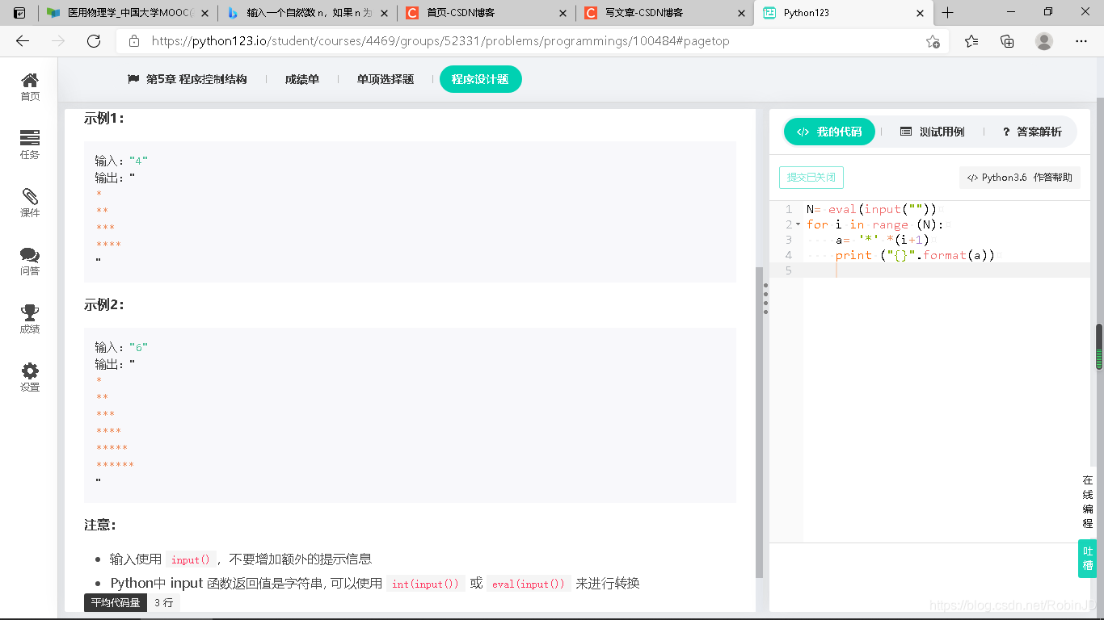Click code line a= '*' *(i+1)
This screenshot has height=620, width=1104.
[x=883, y=240]
